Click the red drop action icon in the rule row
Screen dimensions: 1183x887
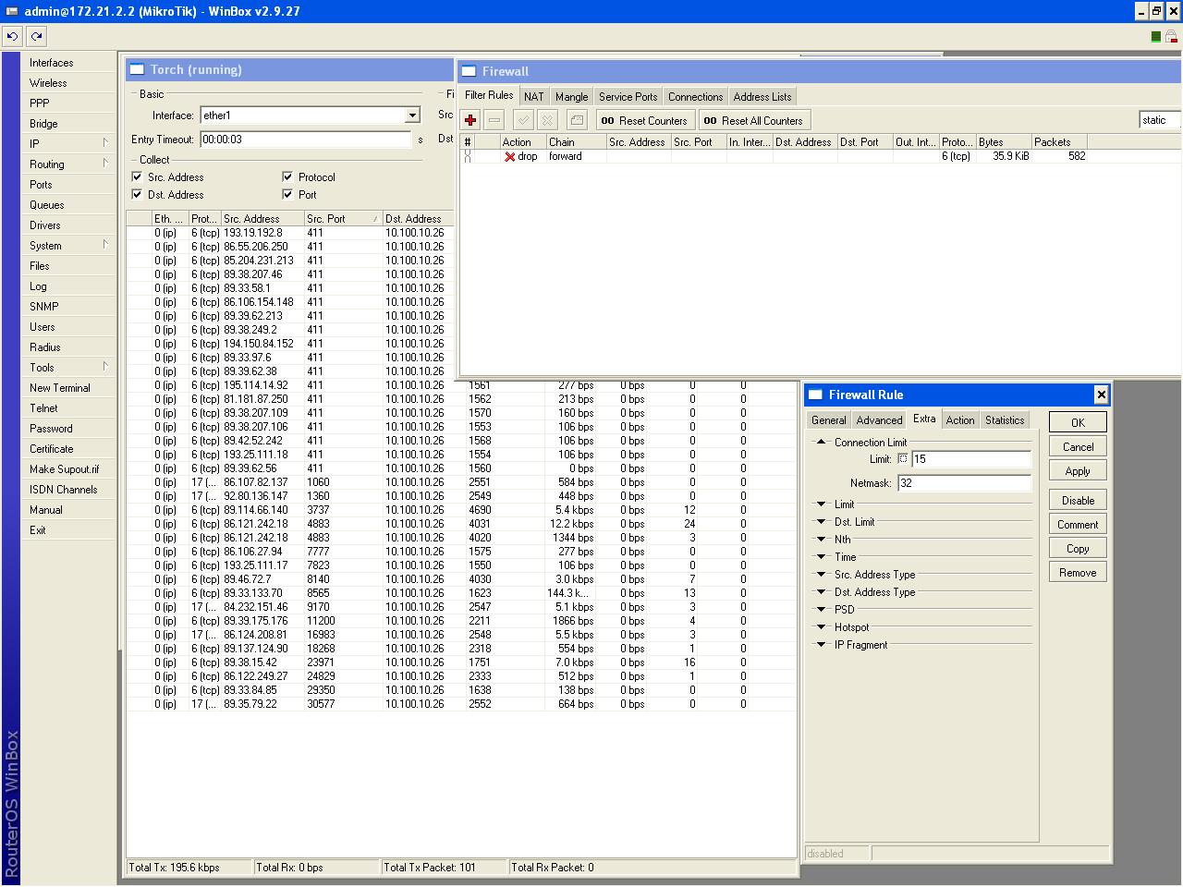509,157
